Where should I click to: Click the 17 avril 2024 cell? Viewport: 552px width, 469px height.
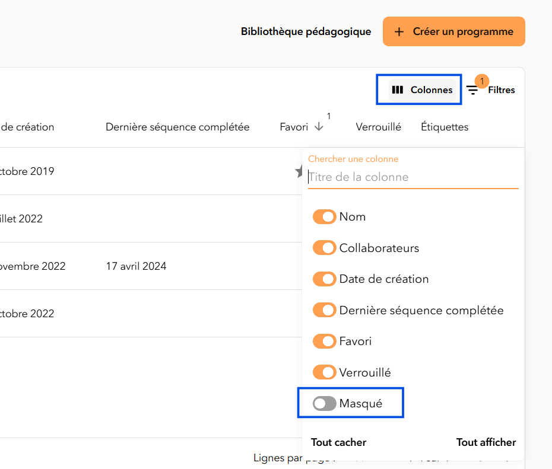(x=137, y=266)
